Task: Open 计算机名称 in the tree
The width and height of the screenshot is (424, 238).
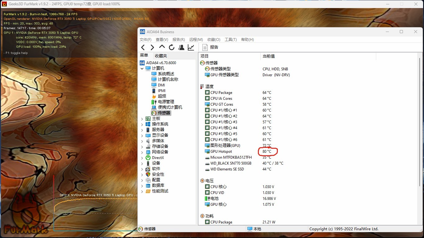Action: pyautogui.click(x=165, y=79)
